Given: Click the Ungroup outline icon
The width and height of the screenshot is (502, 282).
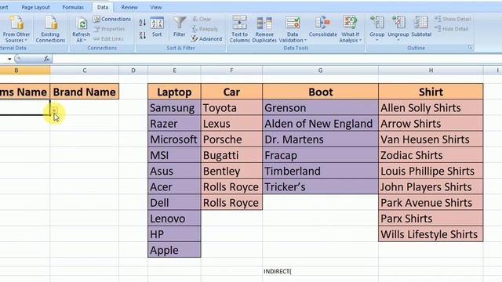Looking at the screenshot, I should [x=398, y=23].
